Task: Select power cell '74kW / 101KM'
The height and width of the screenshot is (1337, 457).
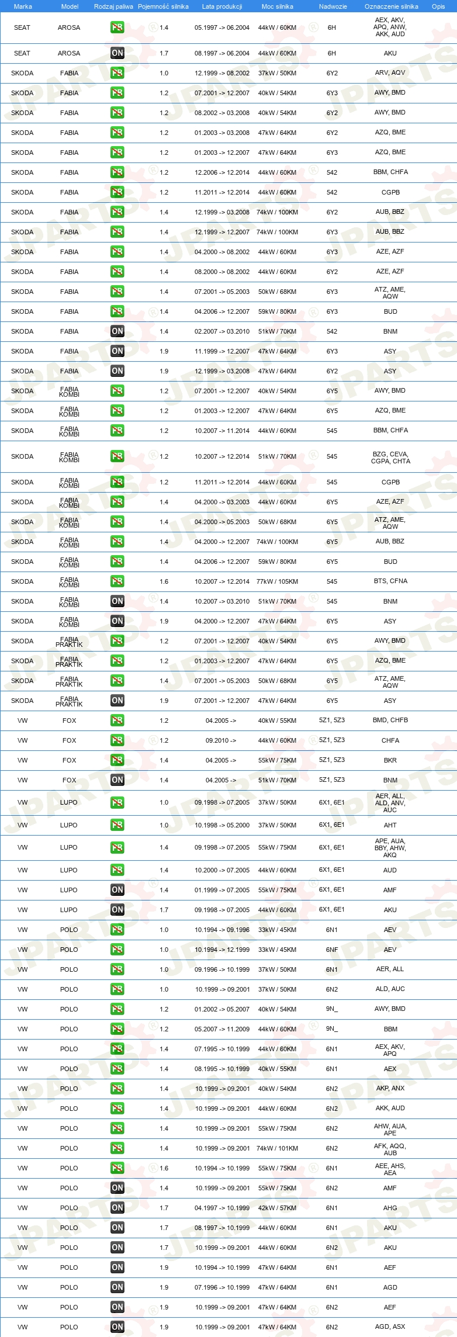Action: tap(278, 1148)
